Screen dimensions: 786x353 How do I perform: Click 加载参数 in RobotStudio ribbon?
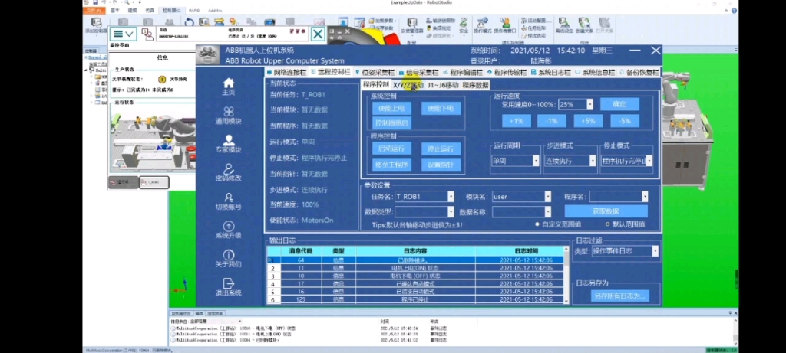[x=381, y=21]
